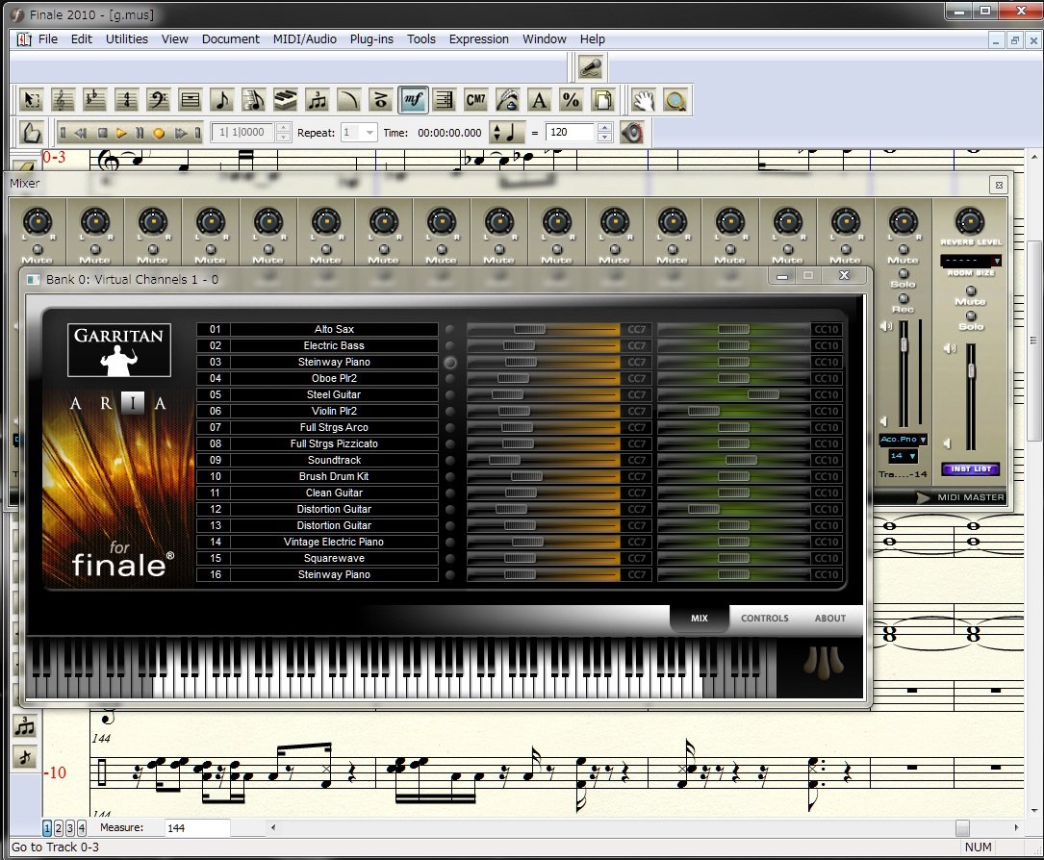Open the Plug-ins menu
1044x860 pixels.
point(371,39)
